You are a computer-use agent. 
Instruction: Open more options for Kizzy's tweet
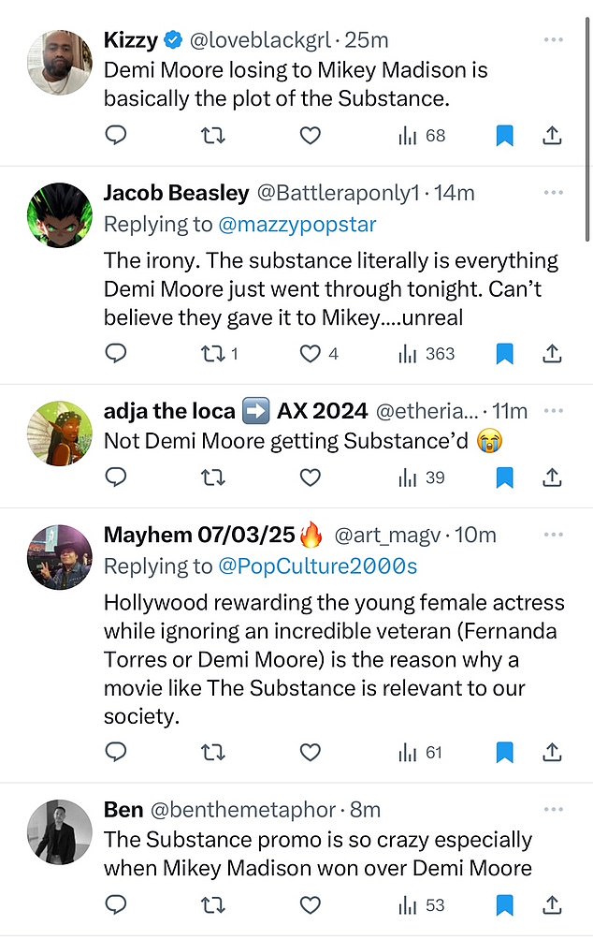click(x=554, y=39)
